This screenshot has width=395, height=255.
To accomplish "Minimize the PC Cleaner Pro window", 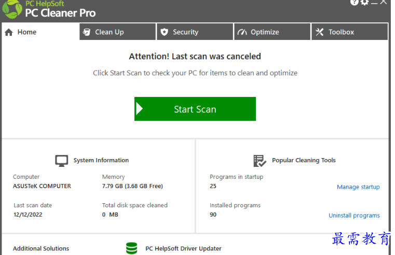I will pyautogui.click(x=374, y=3).
